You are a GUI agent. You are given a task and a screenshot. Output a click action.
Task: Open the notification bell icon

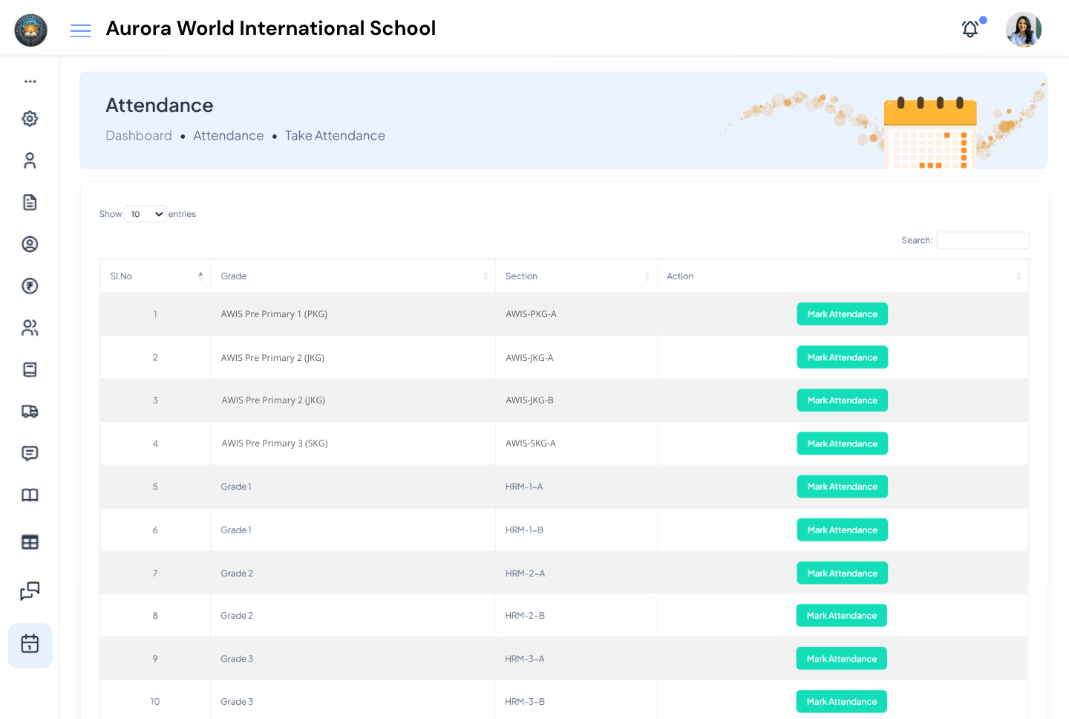tap(970, 28)
